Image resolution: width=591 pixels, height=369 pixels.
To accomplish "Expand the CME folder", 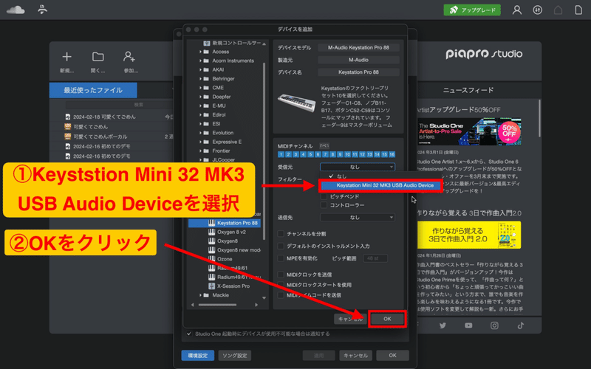I will [x=200, y=88].
